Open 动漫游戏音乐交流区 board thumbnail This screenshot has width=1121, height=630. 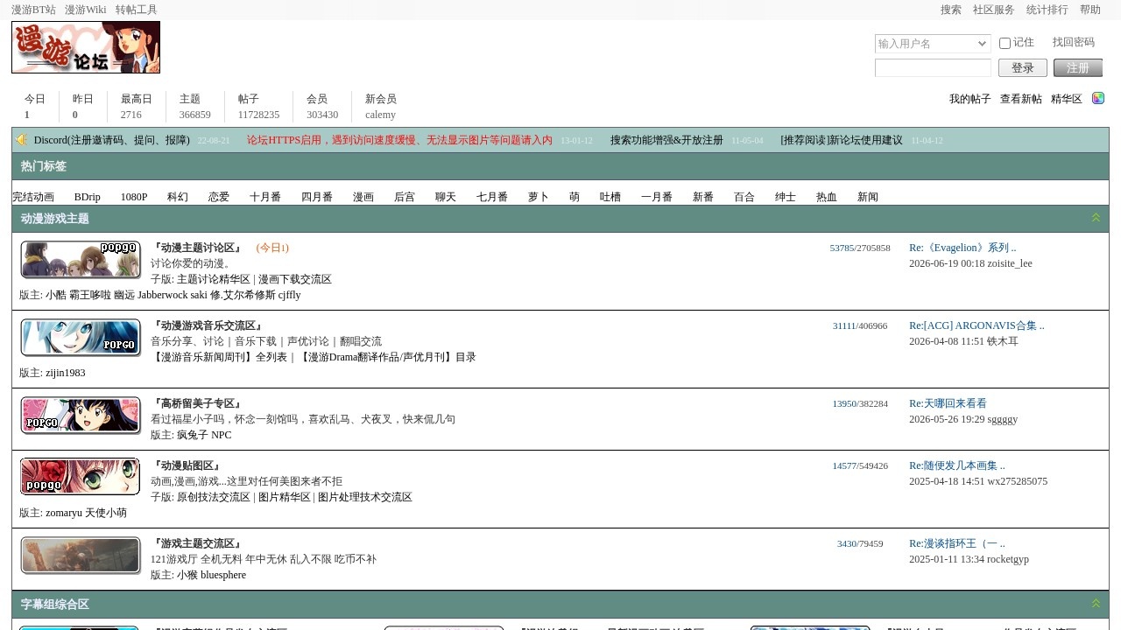pos(81,338)
